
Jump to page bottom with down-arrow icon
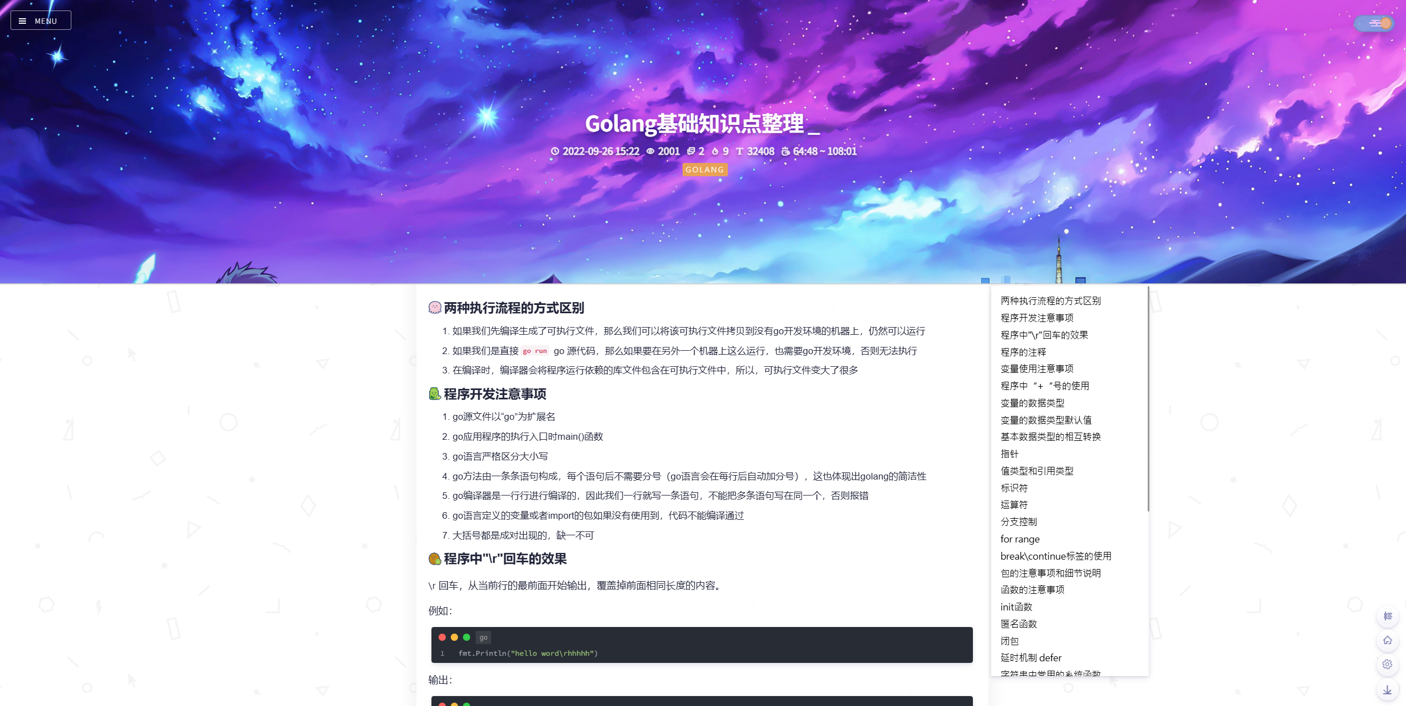[1387, 690]
